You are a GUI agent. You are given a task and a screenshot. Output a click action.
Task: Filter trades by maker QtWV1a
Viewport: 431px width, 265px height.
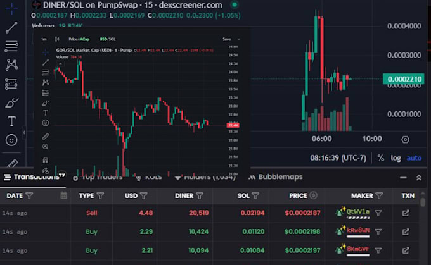(378, 213)
